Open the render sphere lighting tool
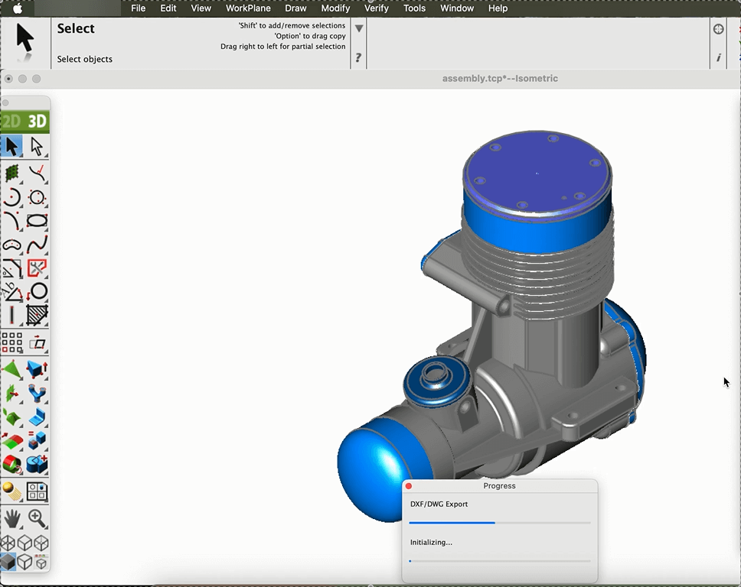This screenshot has width=741, height=587. coord(11,491)
